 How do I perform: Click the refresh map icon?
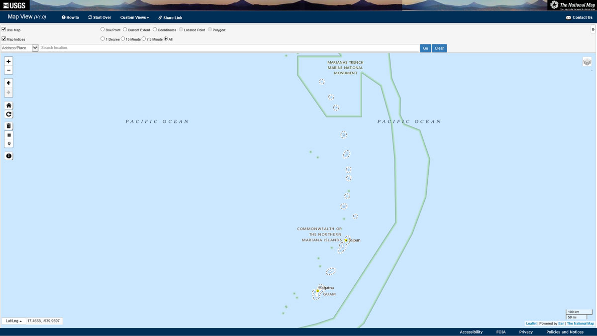coord(8,114)
